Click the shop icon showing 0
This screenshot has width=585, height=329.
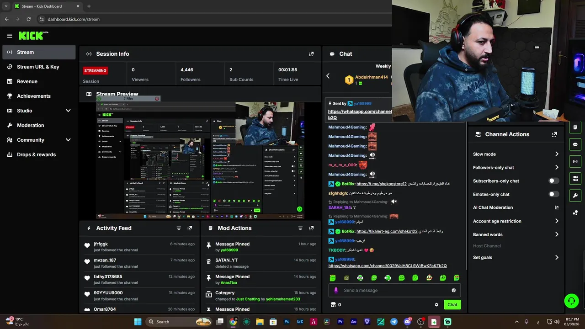coord(333,305)
